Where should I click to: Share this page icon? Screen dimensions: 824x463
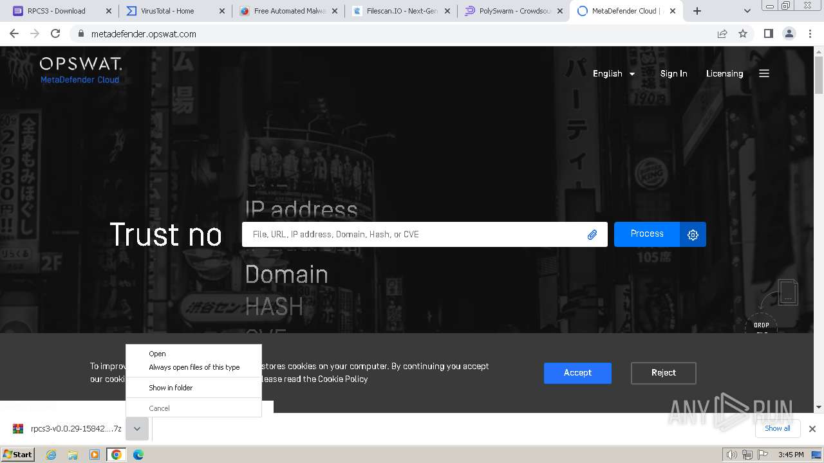coord(722,34)
